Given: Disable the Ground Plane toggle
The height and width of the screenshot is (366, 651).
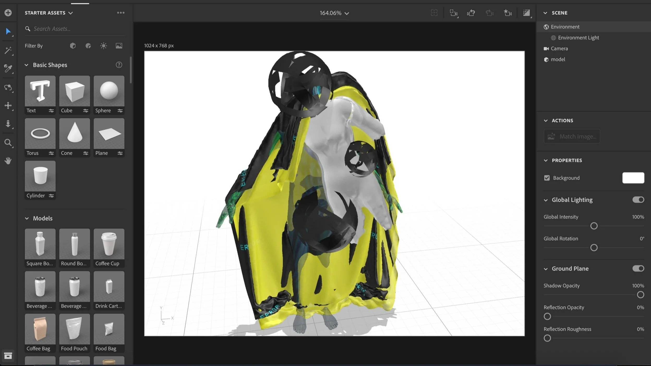Looking at the screenshot, I should click(x=638, y=269).
